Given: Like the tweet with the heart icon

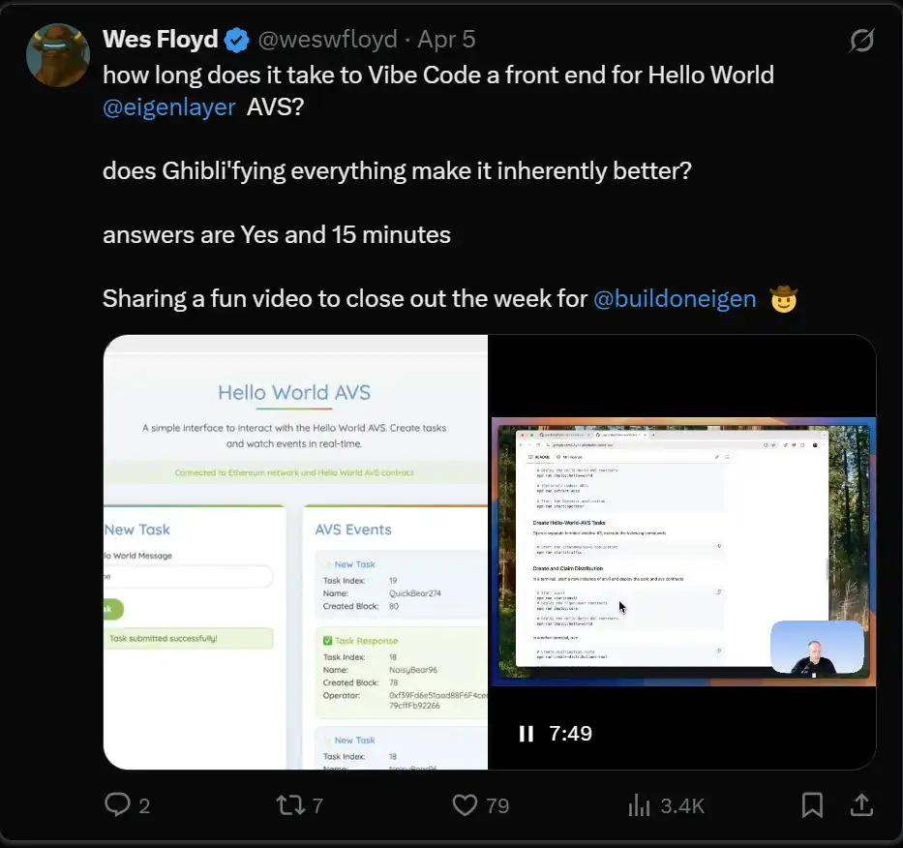Looking at the screenshot, I should point(466,804).
